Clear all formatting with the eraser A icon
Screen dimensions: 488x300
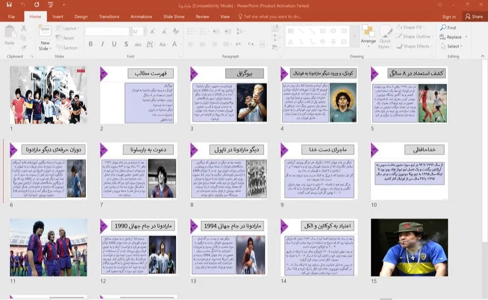coord(176,31)
